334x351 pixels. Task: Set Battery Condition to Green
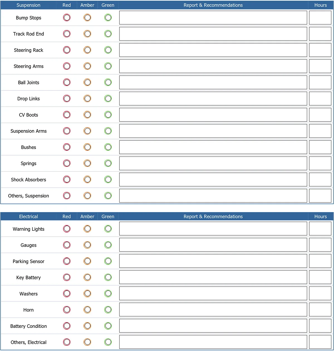point(108,326)
